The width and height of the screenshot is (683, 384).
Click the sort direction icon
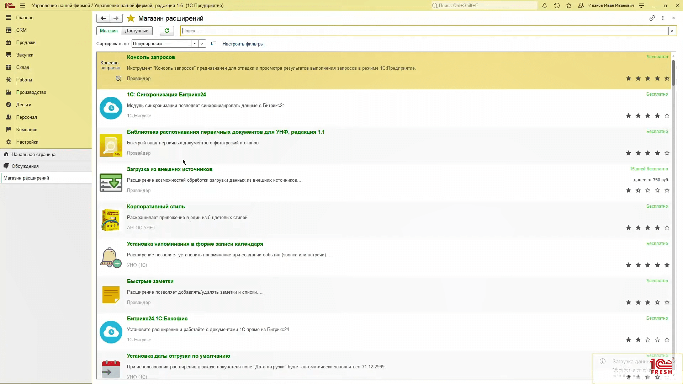[213, 43]
